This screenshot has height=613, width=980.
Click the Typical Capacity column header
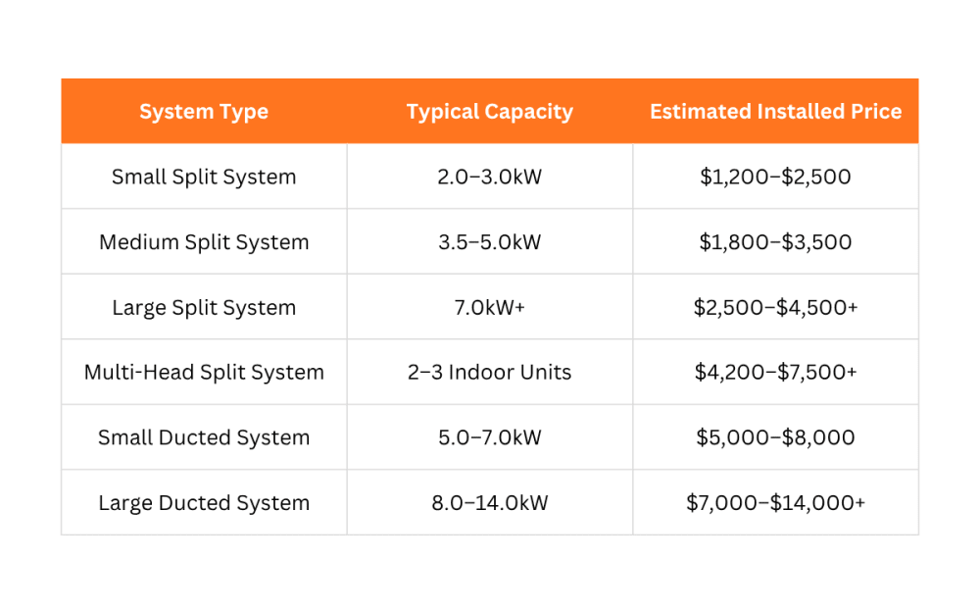pos(489,112)
